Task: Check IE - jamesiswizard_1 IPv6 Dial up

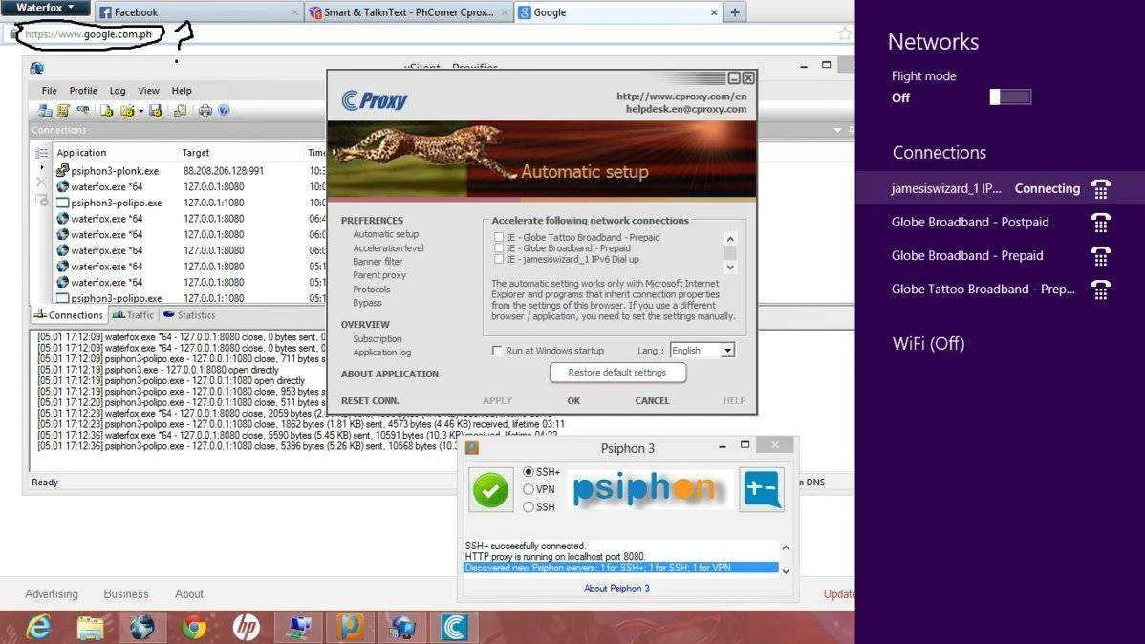Action: pos(499,259)
